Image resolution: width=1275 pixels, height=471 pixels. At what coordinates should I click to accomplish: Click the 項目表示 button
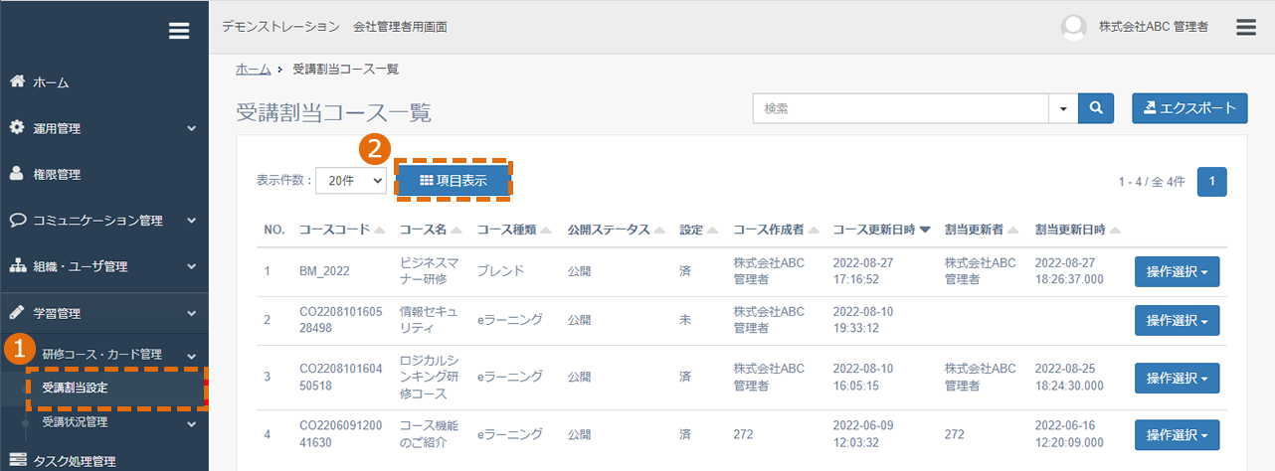[454, 181]
